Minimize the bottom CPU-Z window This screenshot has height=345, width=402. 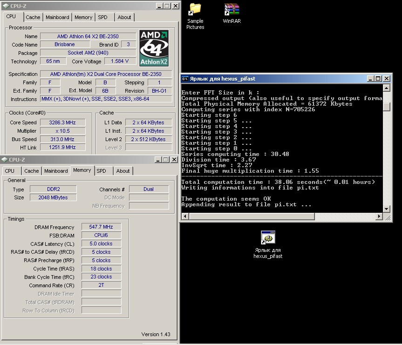pos(158,160)
